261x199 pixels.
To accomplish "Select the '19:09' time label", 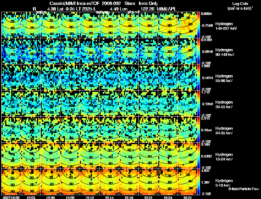I will (70, 197).
